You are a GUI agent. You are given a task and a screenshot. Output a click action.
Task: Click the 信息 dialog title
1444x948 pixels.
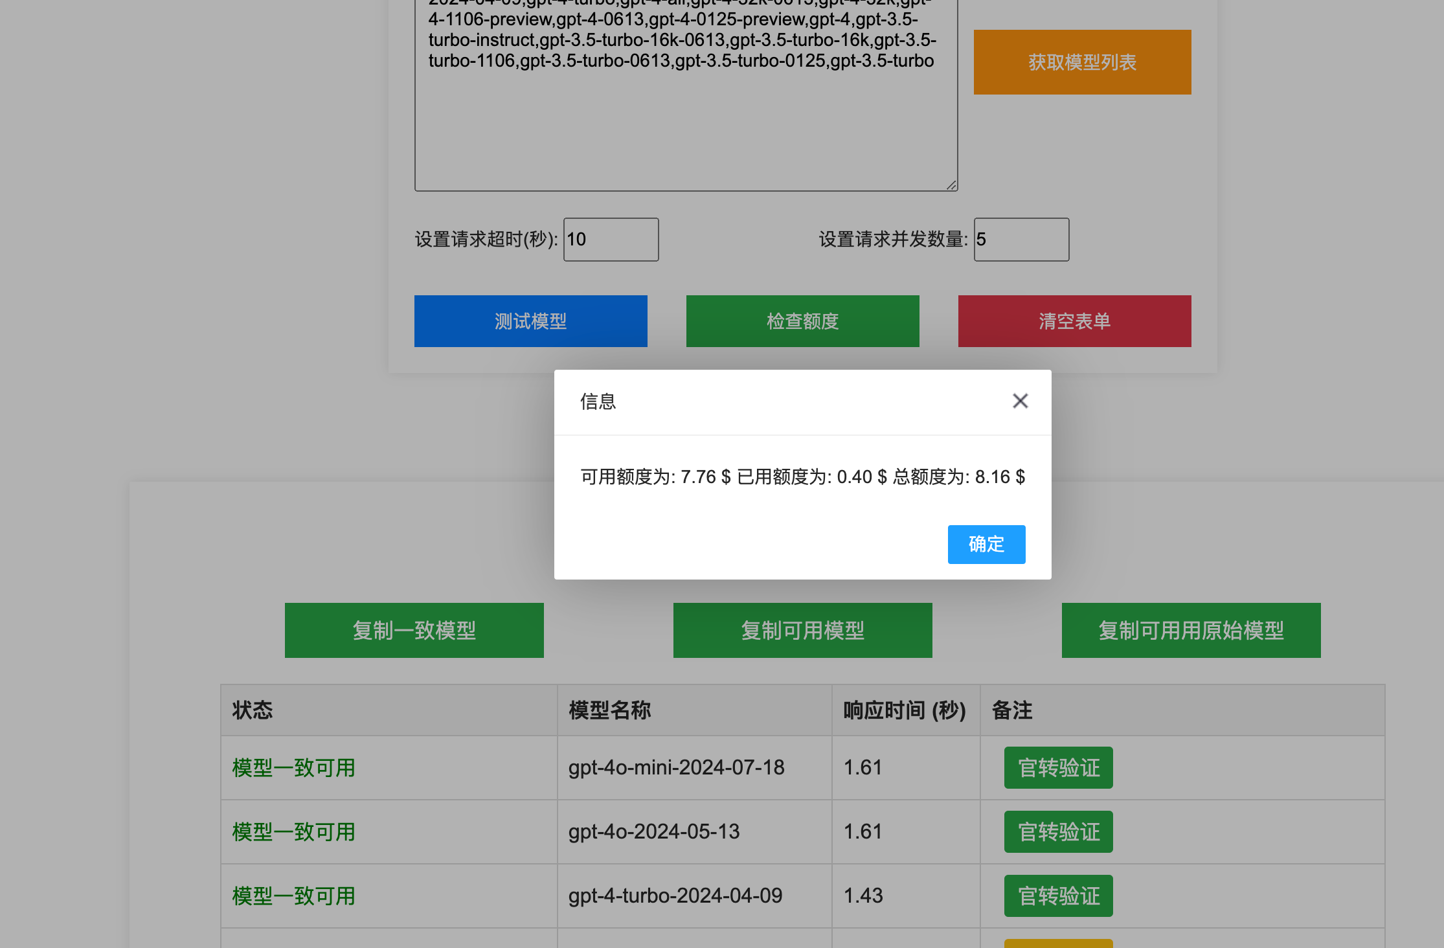598,402
